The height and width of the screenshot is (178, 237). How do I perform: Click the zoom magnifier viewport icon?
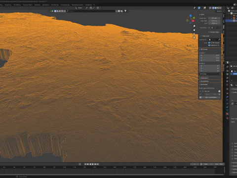pyautogui.click(x=194, y=26)
